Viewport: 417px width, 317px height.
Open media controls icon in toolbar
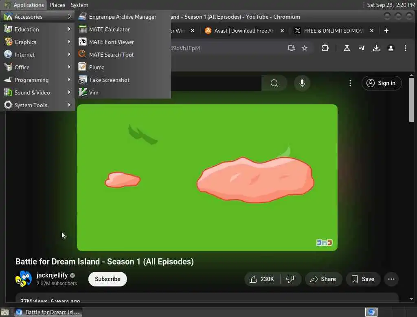pyautogui.click(x=362, y=48)
